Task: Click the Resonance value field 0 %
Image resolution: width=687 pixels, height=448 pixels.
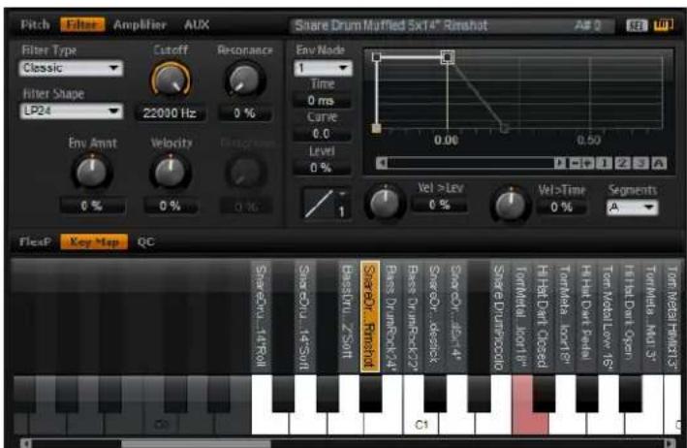Action: click(x=244, y=113)
